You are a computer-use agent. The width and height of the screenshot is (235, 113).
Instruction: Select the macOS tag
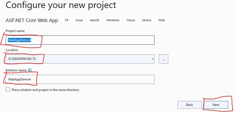coord(95,20)
